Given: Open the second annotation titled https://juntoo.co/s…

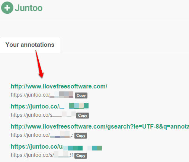Looking at the screenshot, I should pos(49,106).
